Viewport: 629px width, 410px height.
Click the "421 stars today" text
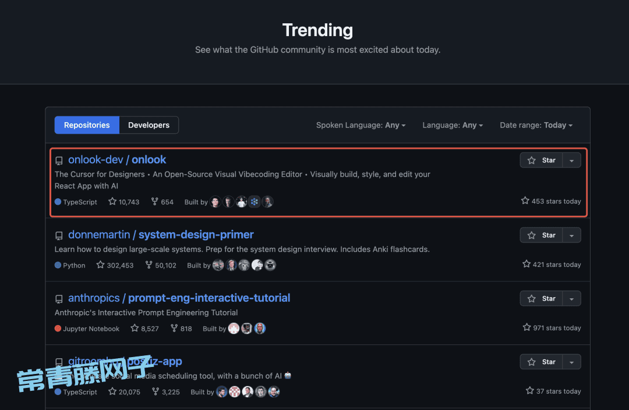click(x=552, y=264)
